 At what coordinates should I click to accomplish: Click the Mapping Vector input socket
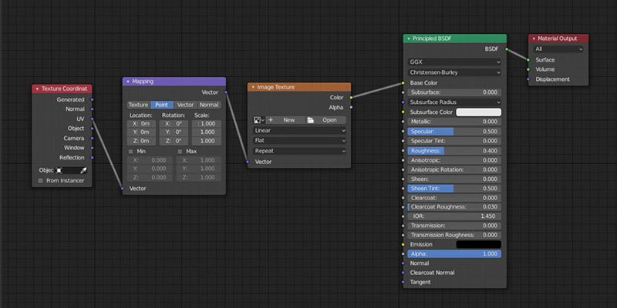pos(123,189)
